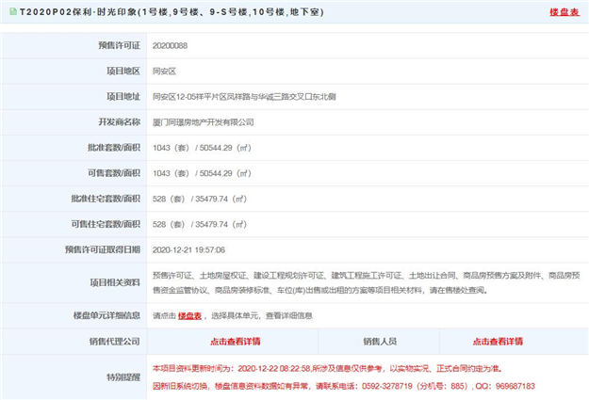The width and height of the screenshot is (589, 400).
Task: Click the 项目相关资料 description paragraph
Action: (367, 283)
